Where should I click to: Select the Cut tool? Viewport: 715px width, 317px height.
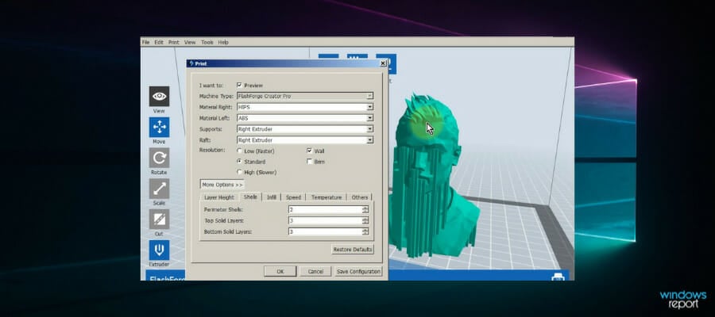(159, 220)
